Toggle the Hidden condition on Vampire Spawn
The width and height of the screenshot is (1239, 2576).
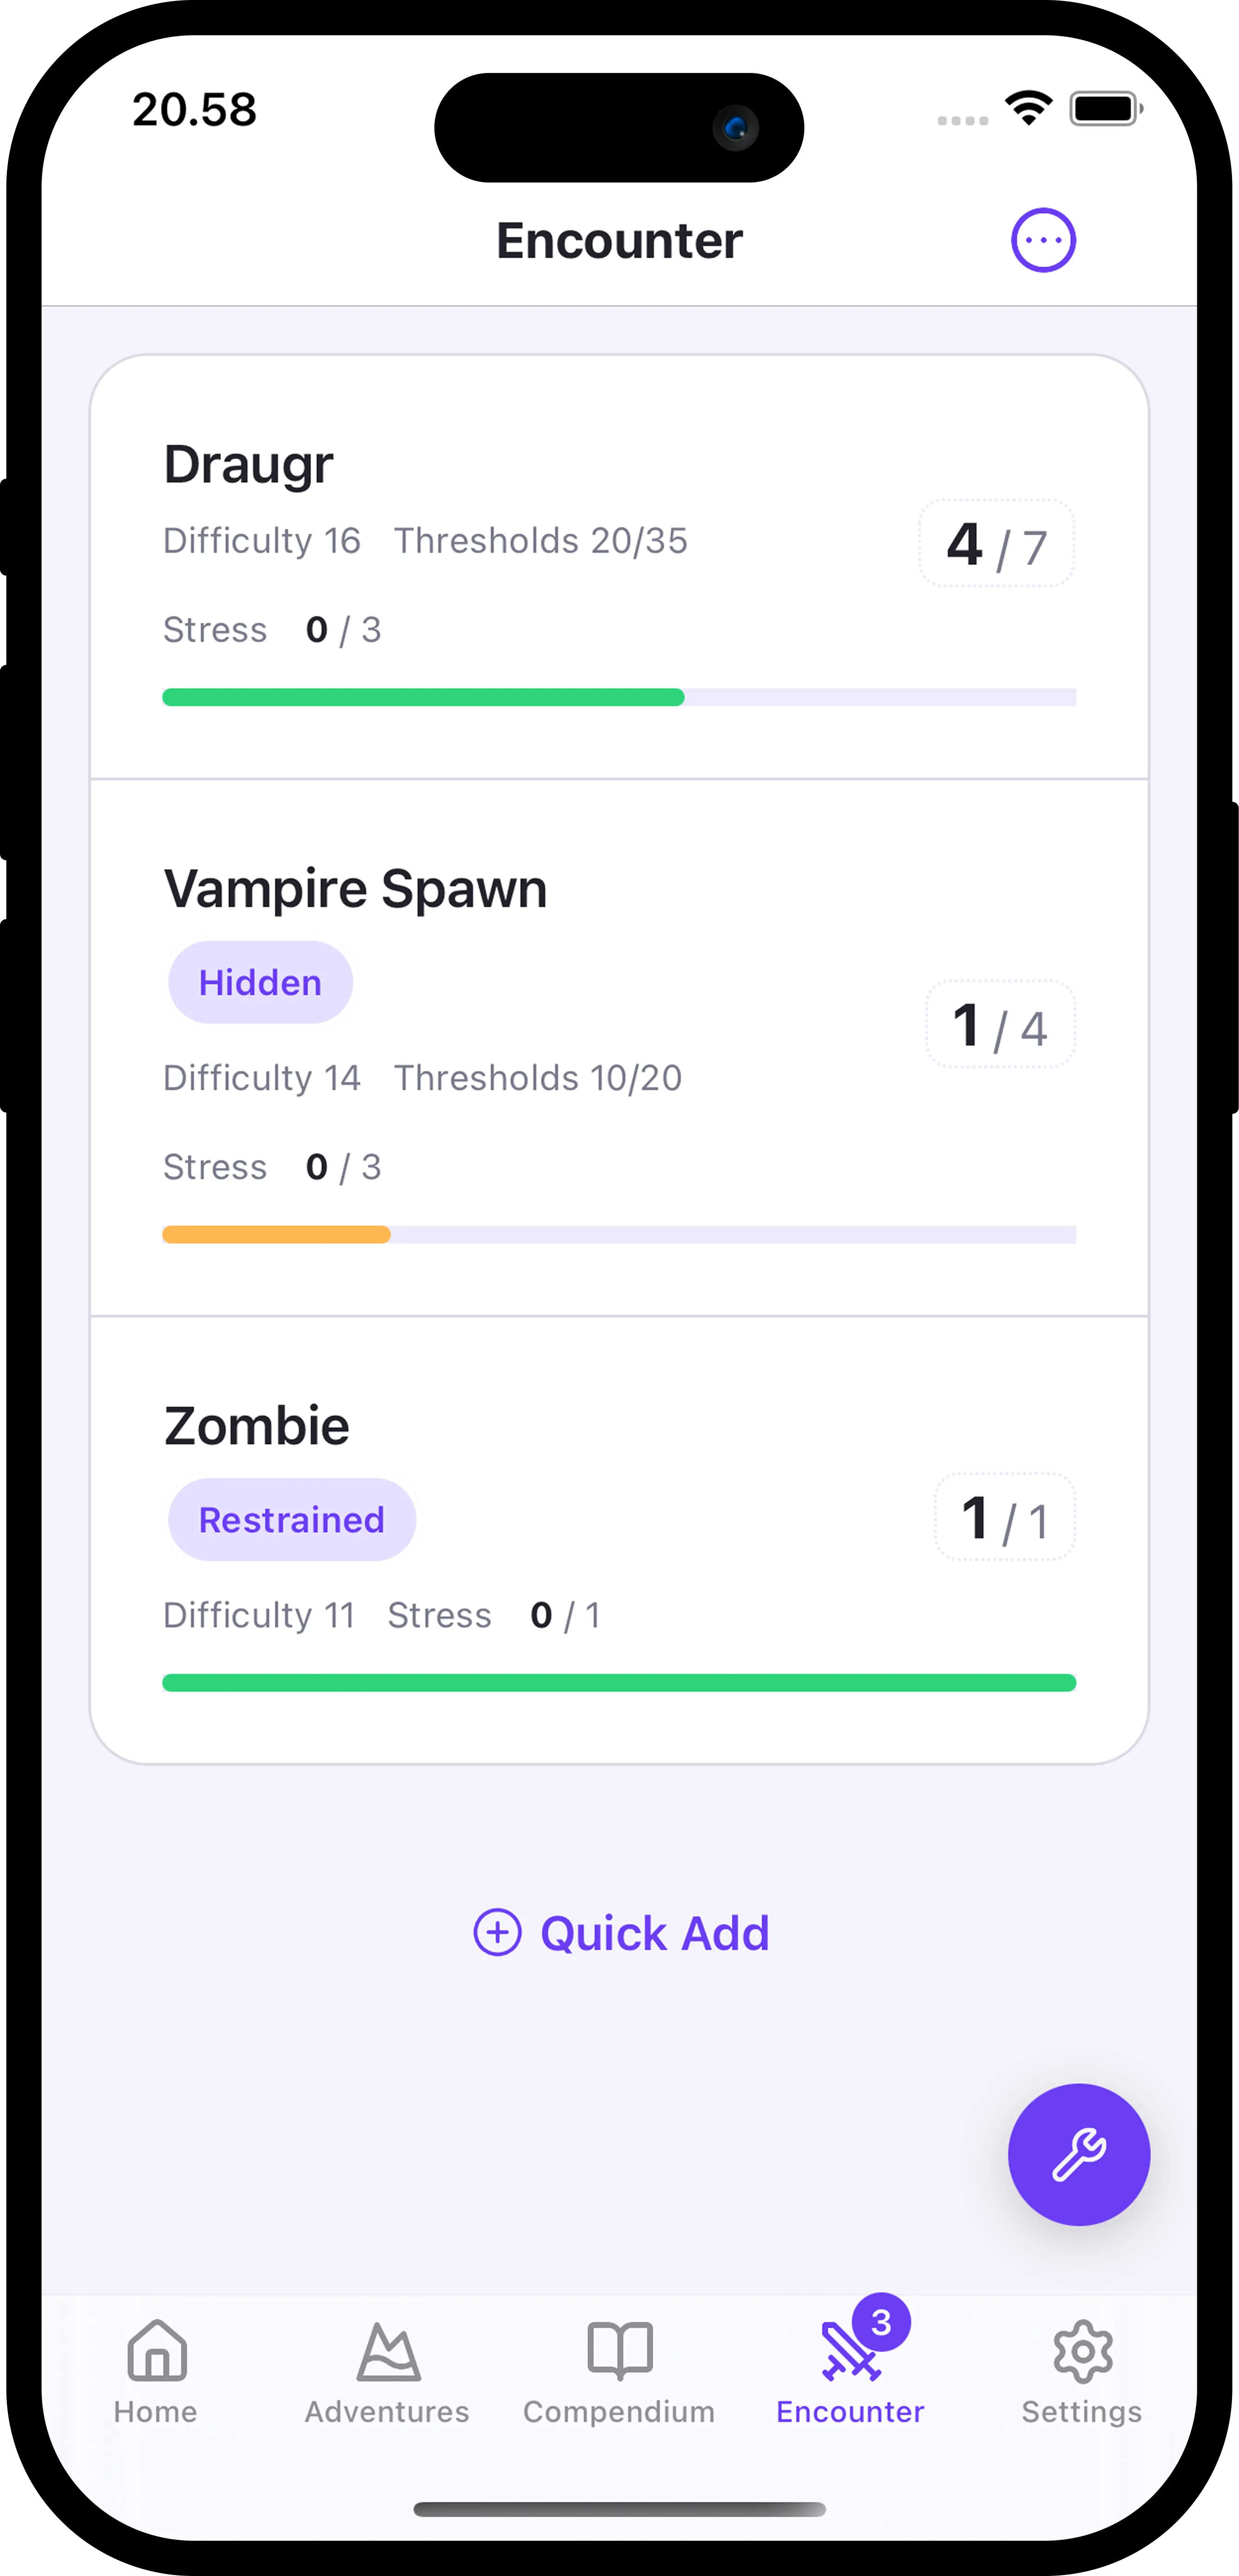click(259, 981)
